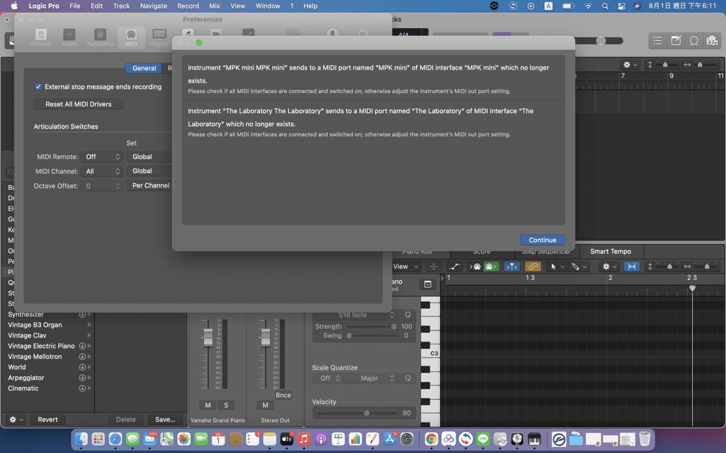
Task: Click the playhead marker in the piano roll ruler
Action: [692, 288]
